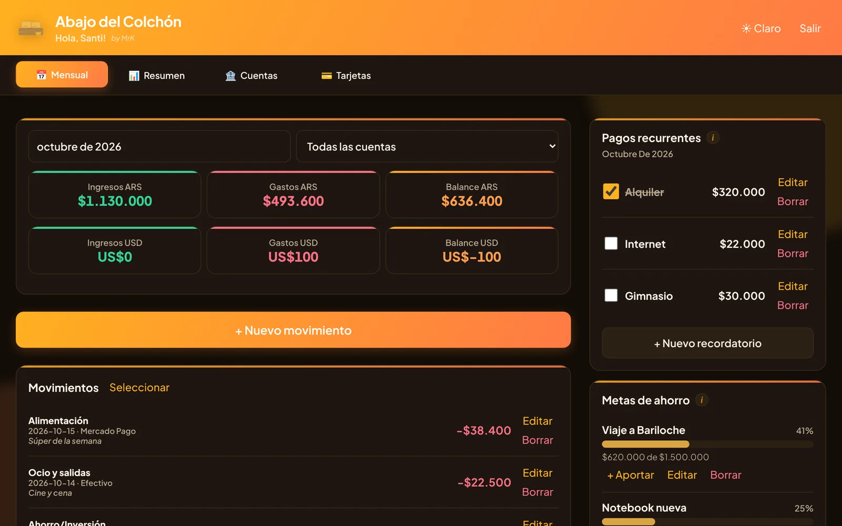Switch theme with the Claro toggle
842x526 pixels.
click(761, 28)
